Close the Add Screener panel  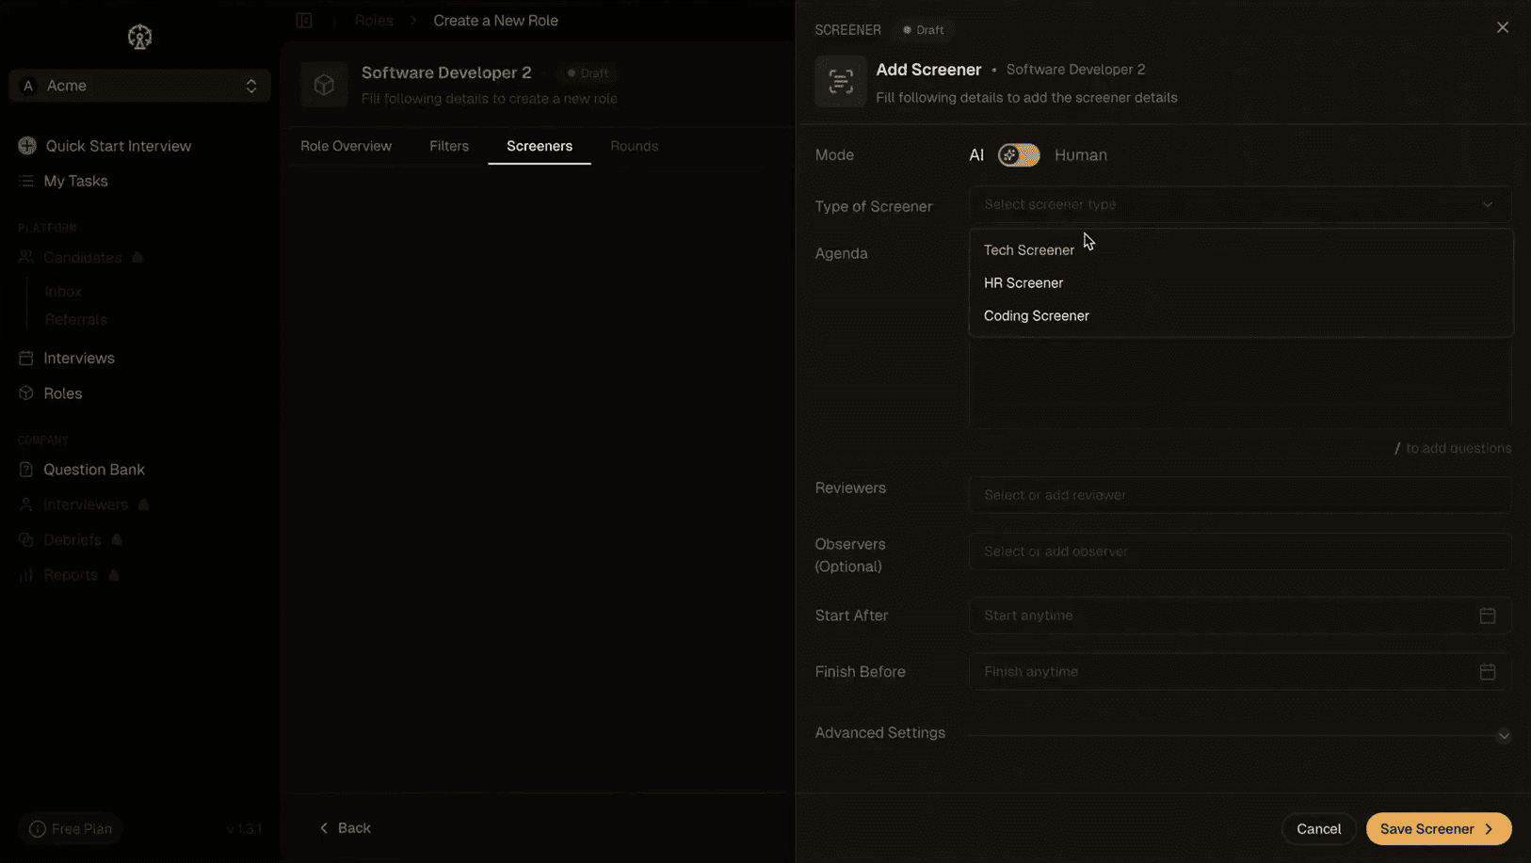[x=1502, y=27]
